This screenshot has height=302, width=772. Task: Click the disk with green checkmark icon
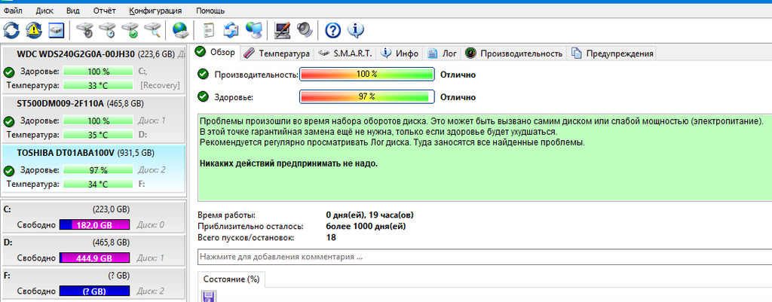click(x=130, y=30)
